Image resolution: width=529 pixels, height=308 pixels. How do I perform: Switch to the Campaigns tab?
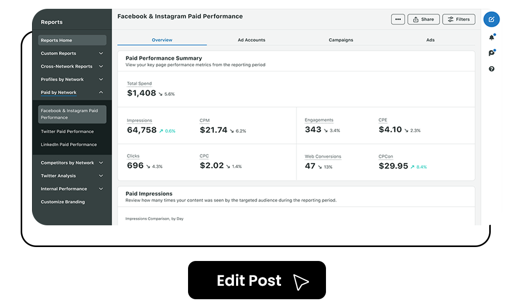click(x=341, y=40)
